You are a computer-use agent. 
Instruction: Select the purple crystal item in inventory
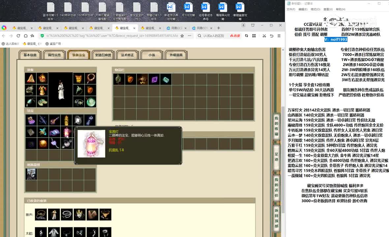point(154,80)
